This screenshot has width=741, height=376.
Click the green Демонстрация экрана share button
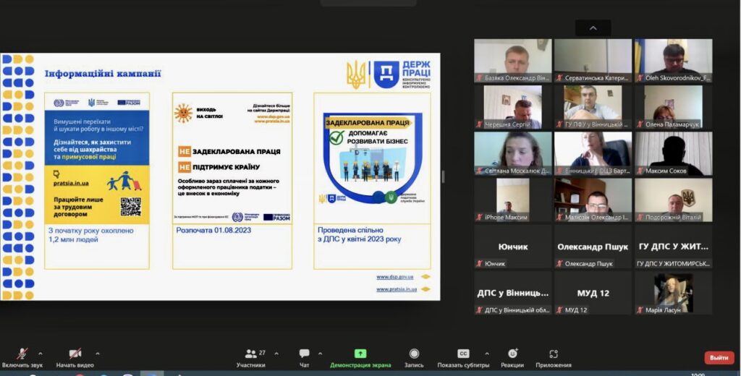(x=360, y=354)
